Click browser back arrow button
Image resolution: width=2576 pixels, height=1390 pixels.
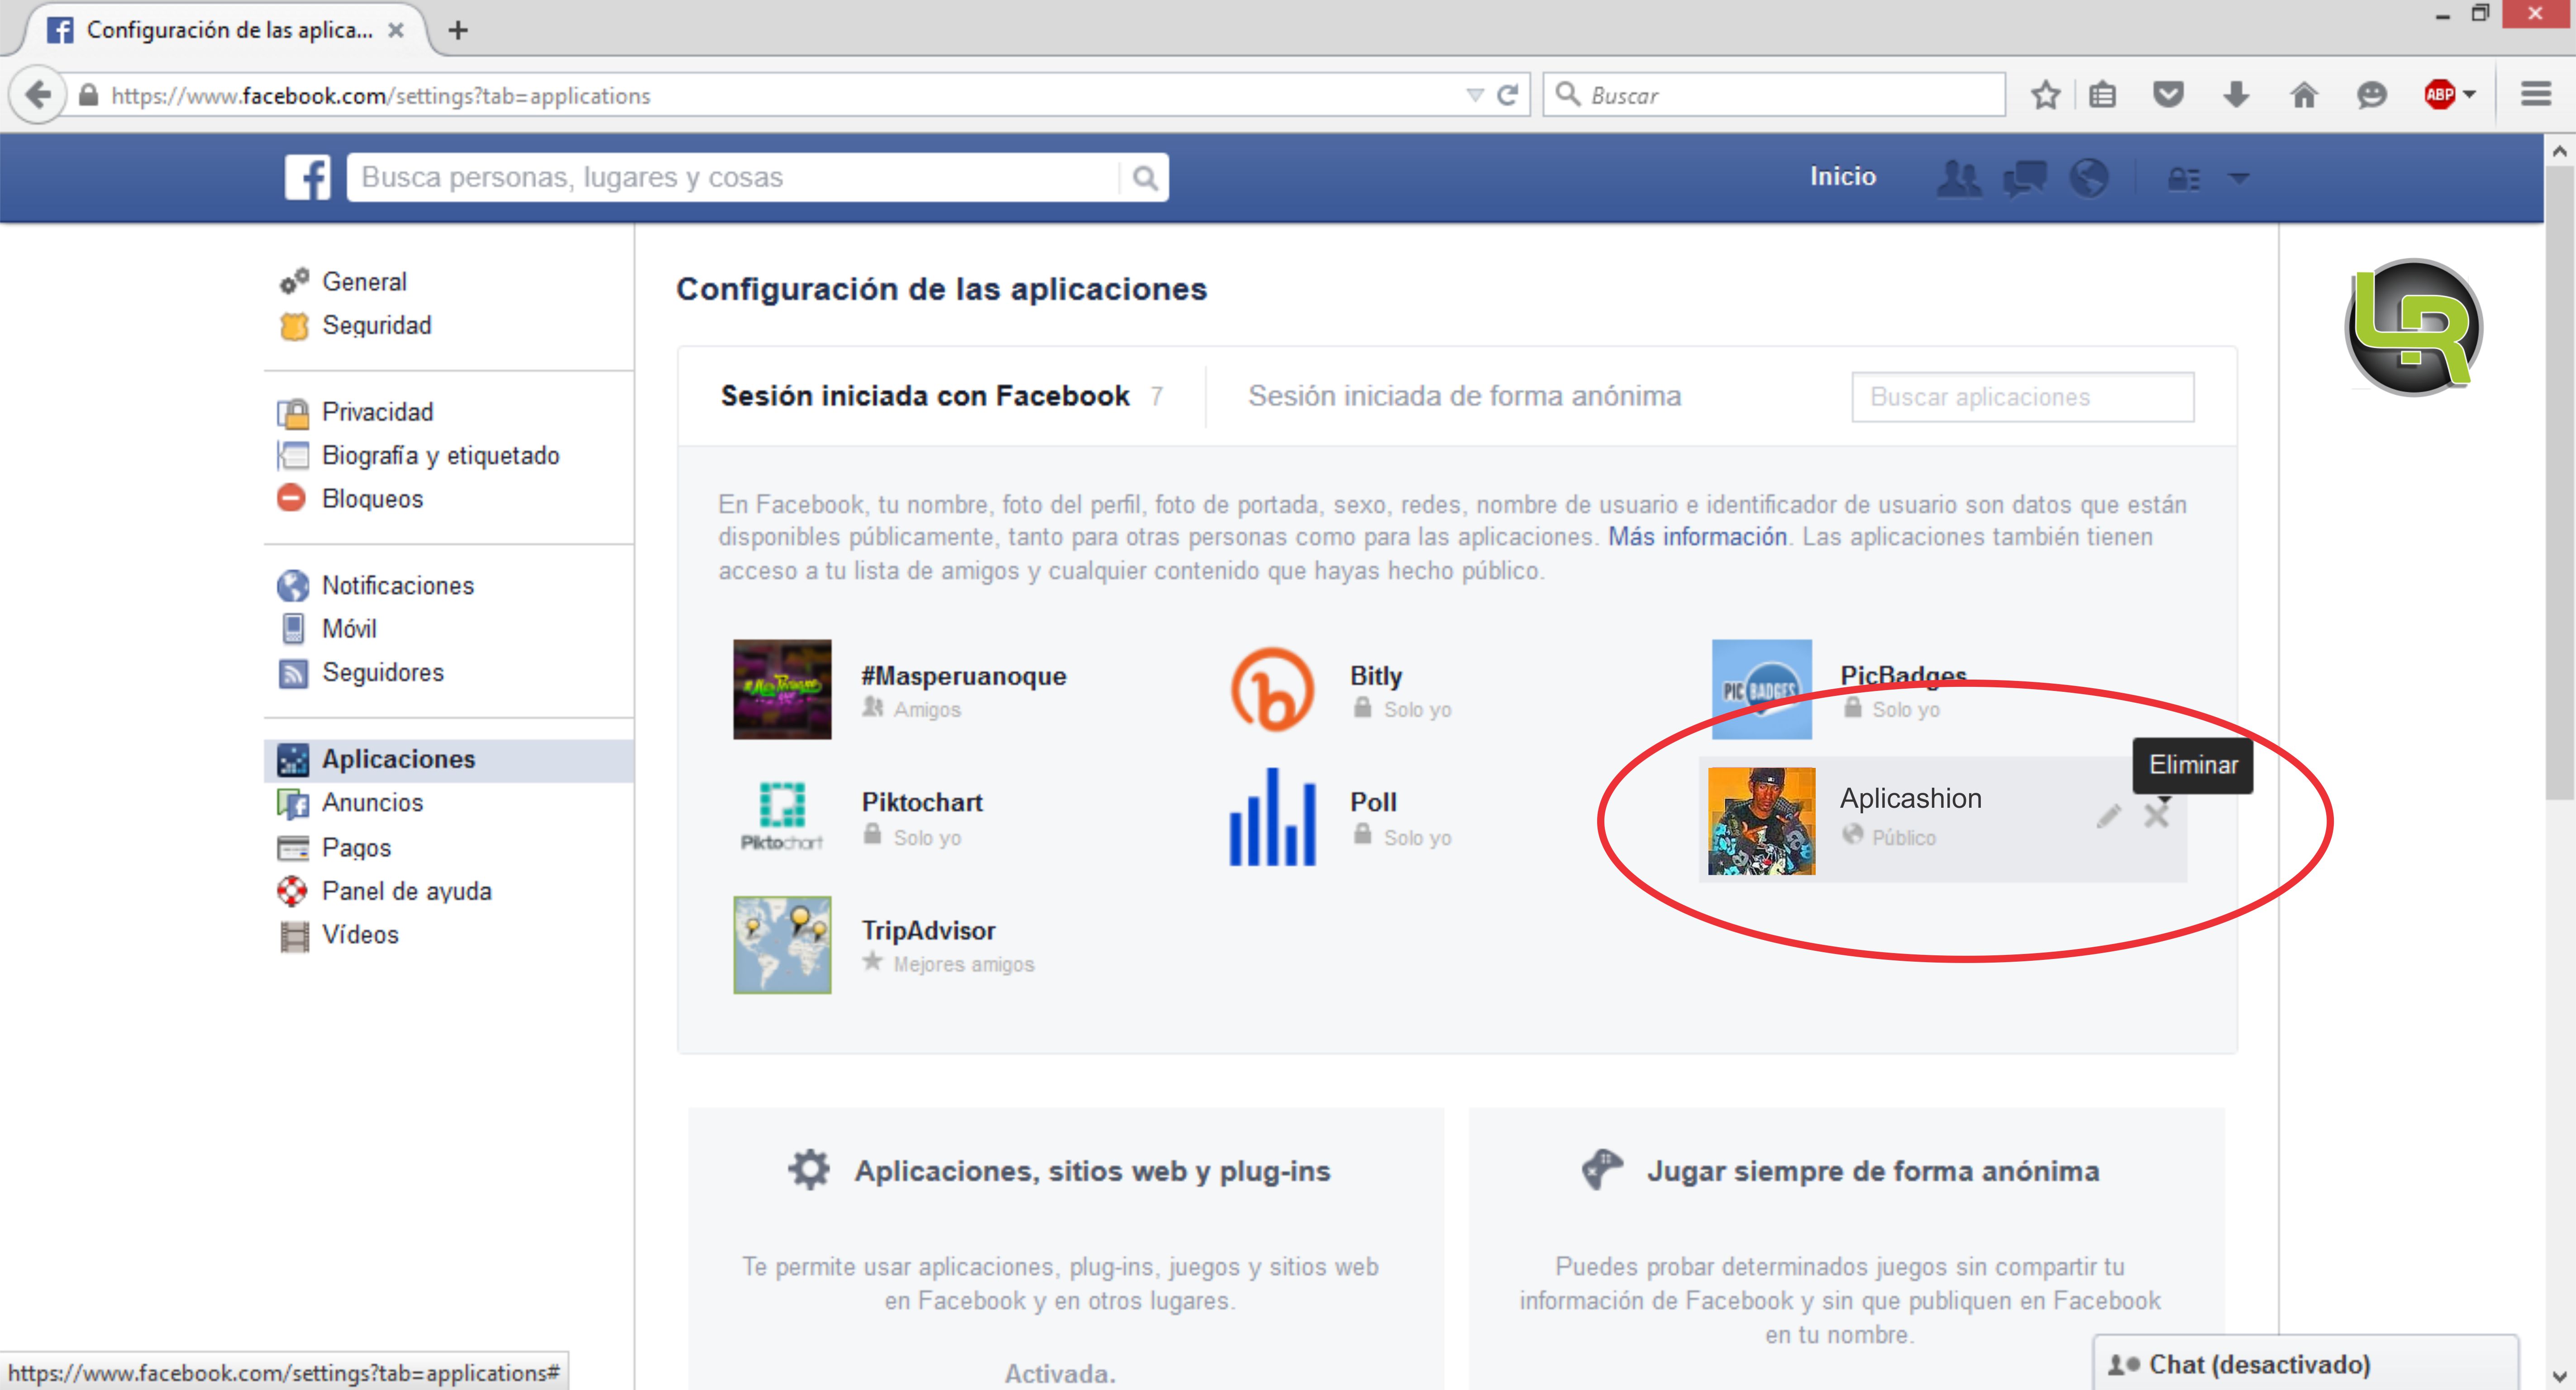click(37, 95)
